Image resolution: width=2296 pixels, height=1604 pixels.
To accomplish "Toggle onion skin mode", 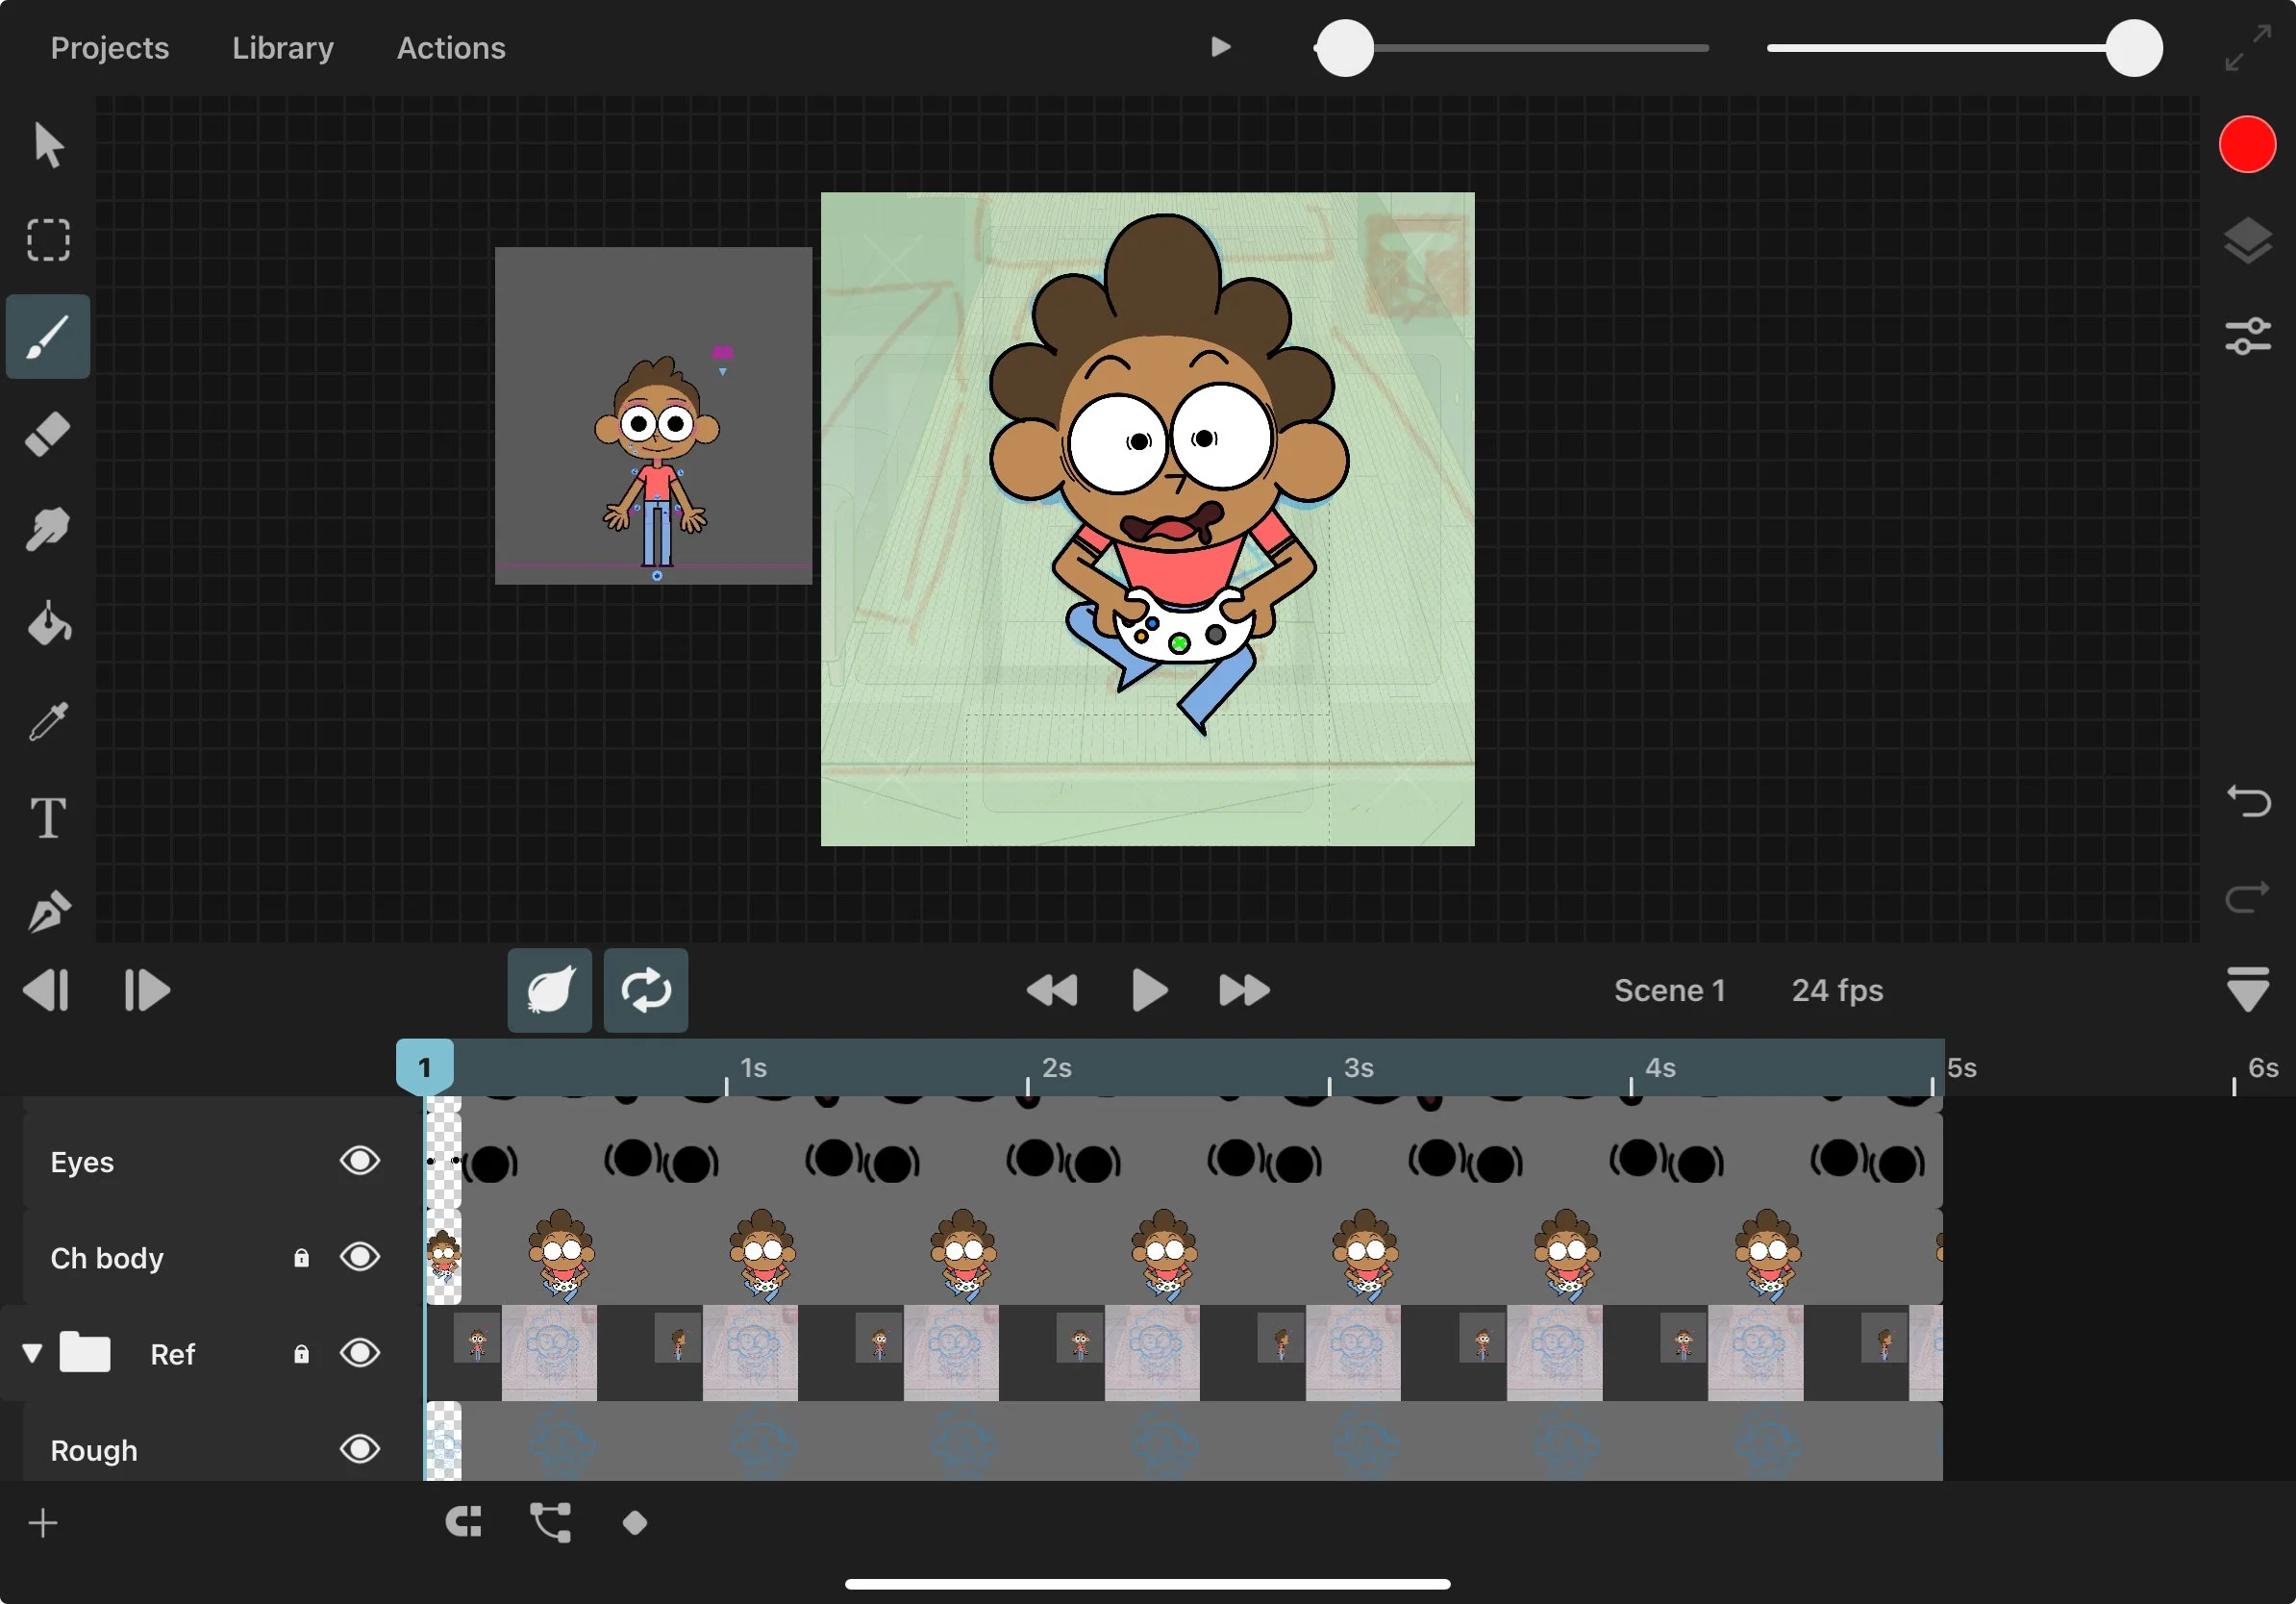I will (549, 990).
